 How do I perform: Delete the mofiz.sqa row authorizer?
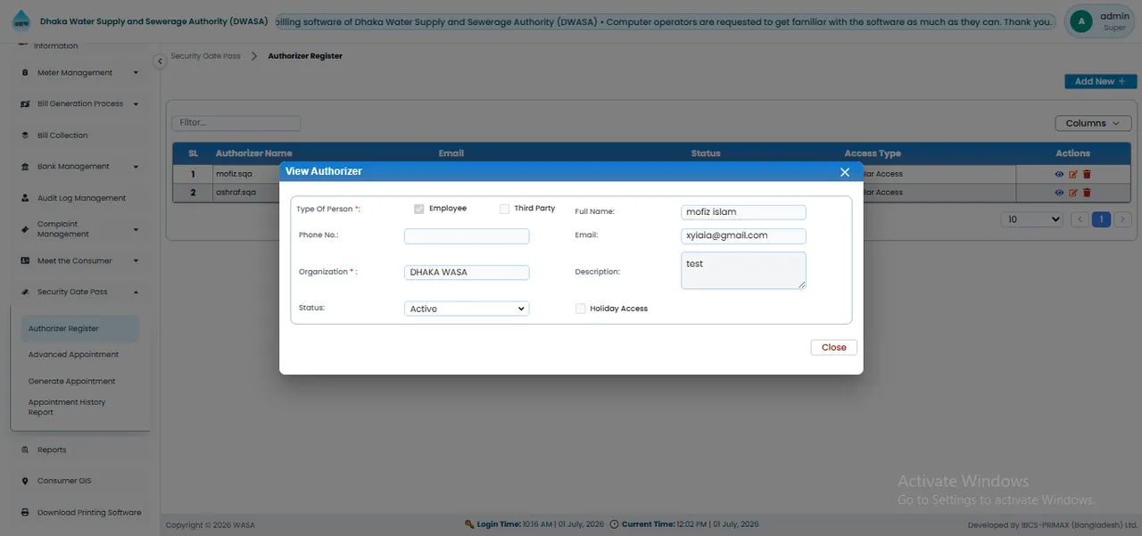click(x=1087, y=175)
